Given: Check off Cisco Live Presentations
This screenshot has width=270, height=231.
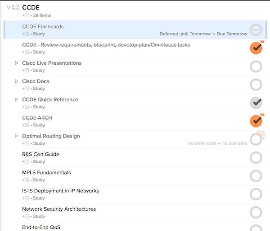Looking at the screenshot, I should [256, 66].
